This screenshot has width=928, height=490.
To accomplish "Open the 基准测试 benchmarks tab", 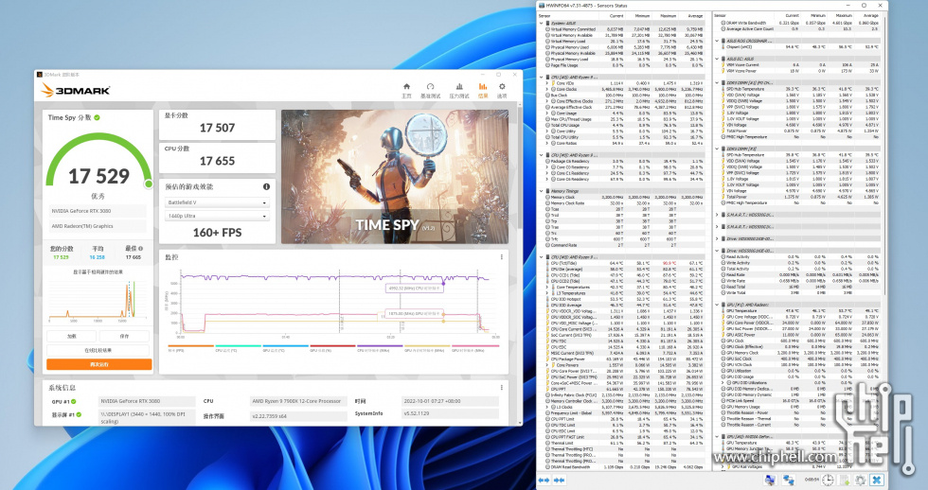I will (430, 91).
